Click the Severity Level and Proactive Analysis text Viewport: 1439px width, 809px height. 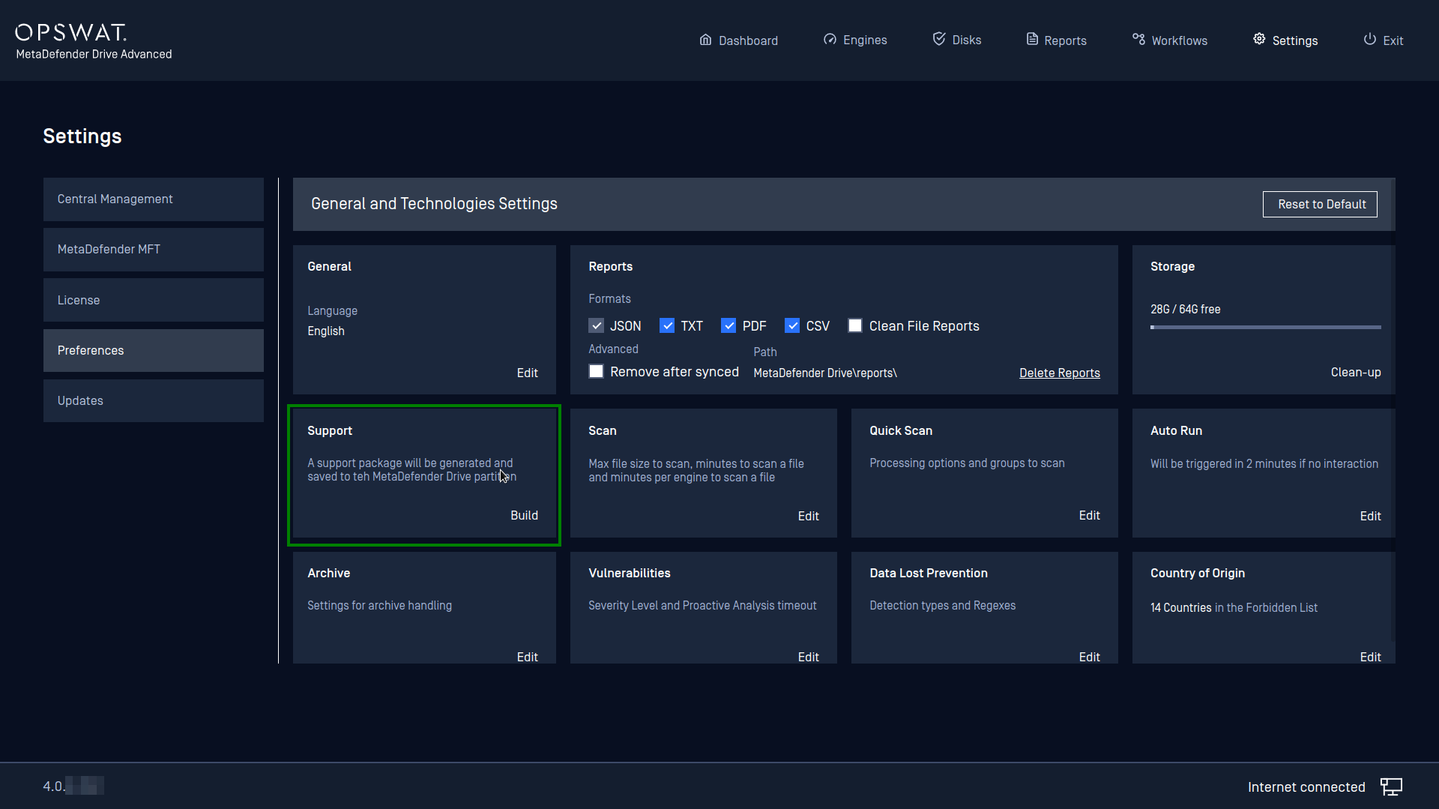click(x=702, y=605)
